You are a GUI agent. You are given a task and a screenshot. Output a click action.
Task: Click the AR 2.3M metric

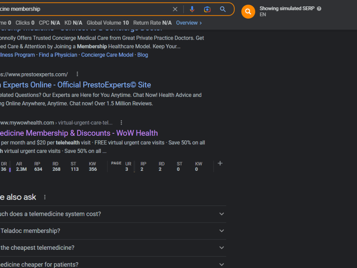[21, 167]
